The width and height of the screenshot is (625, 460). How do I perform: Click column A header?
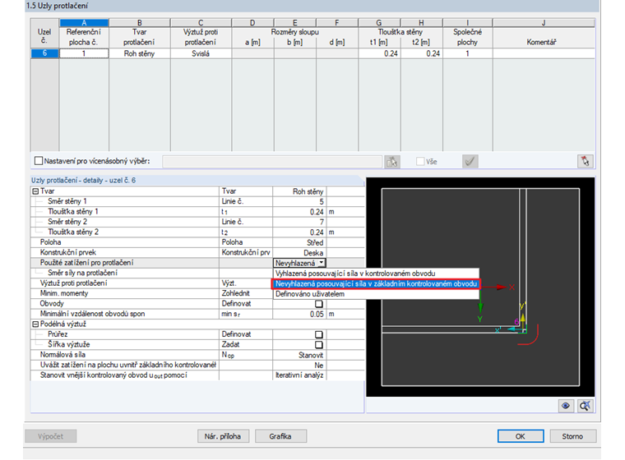pos(84,23)
